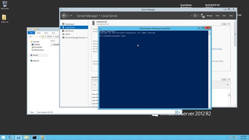
Task: Click the Server Manager back arrow button
Action: tap(64, 16)
